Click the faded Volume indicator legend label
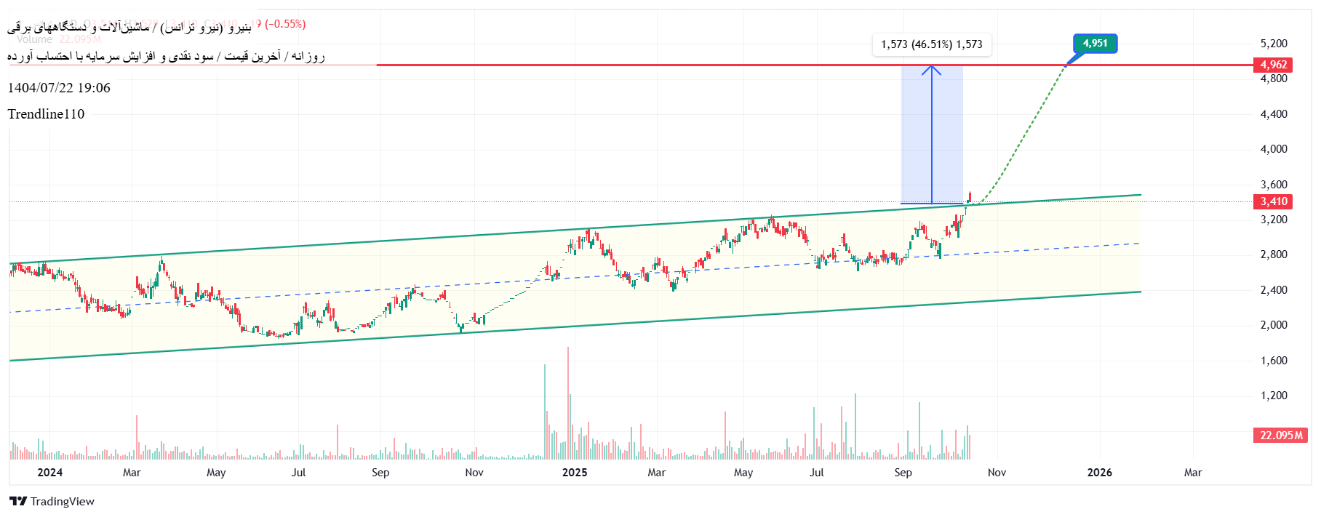Image resolution: width=1321 pixels, height=517 pixels. click(34, 39)
